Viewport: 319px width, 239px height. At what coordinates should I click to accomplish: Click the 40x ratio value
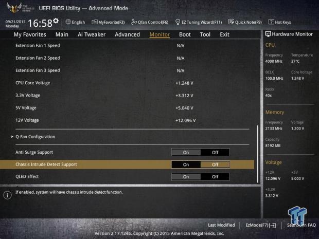coord(269,95)
